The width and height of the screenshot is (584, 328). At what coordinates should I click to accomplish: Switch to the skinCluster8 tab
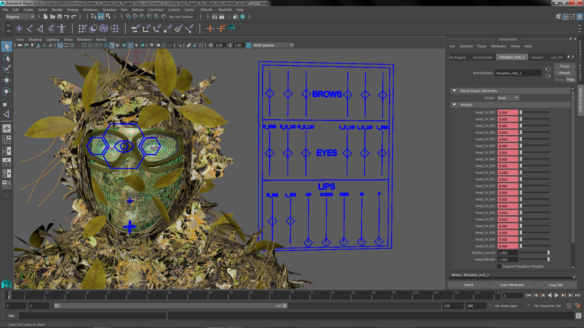[482, 57]
